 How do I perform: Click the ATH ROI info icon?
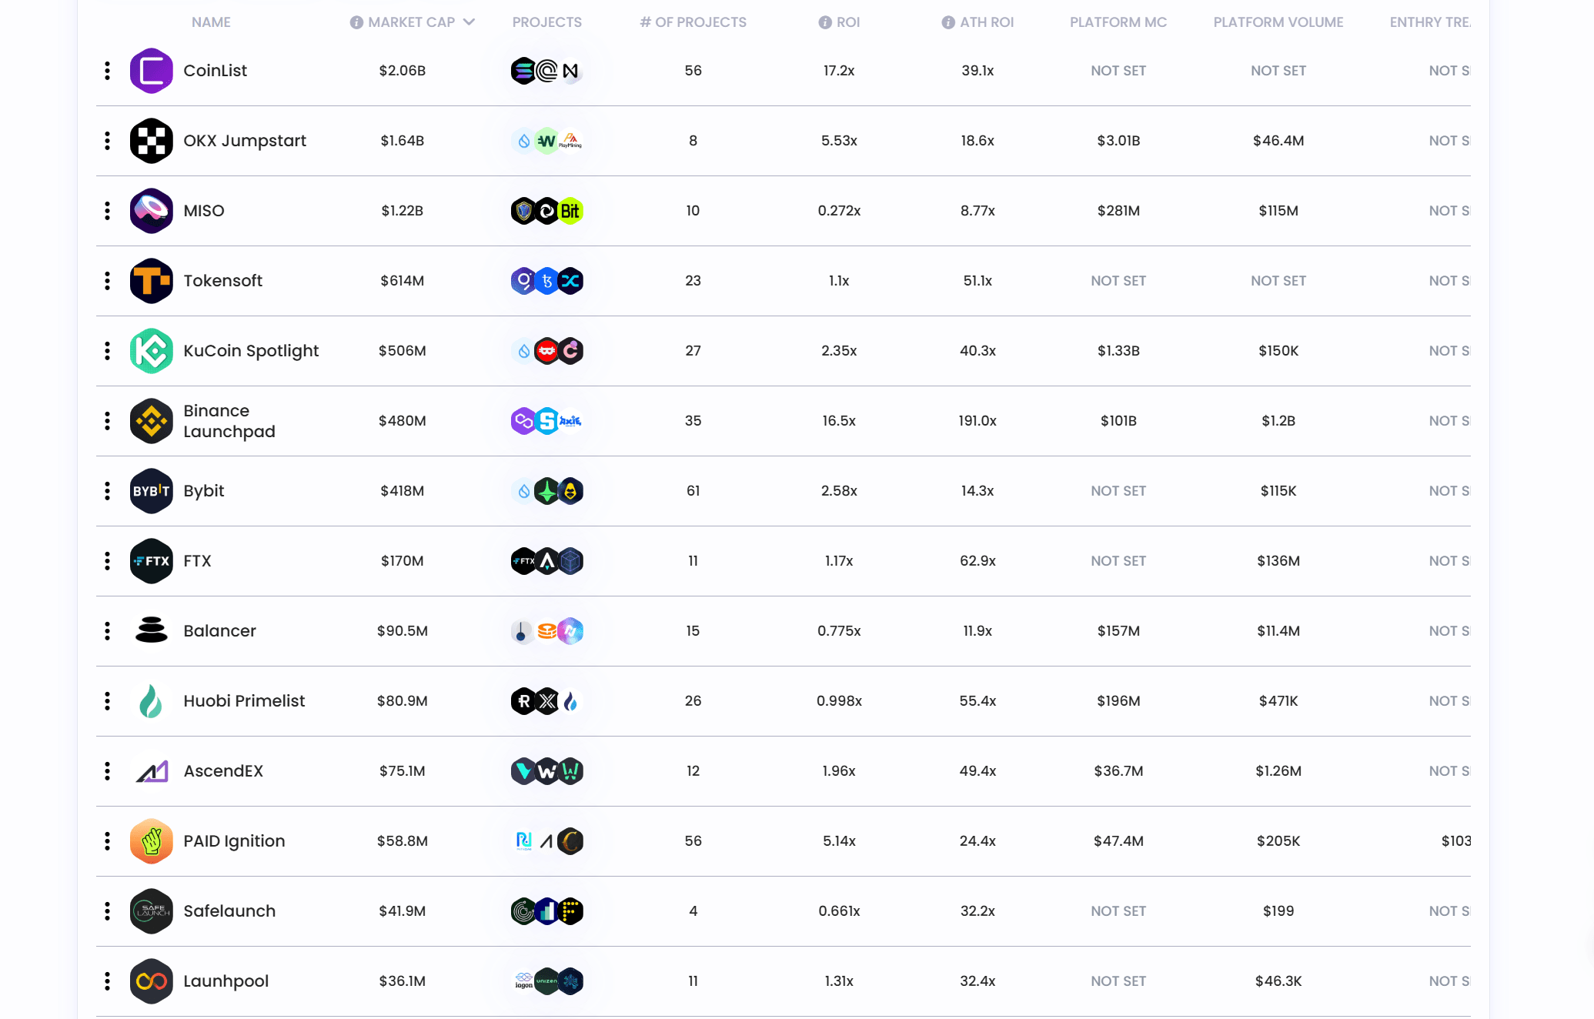(x=948, y=22)
